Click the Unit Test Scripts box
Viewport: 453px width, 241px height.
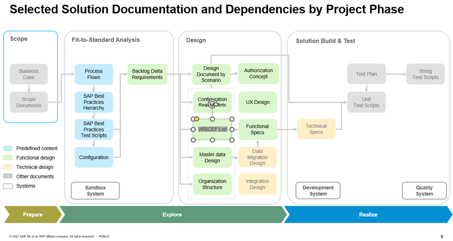click(366, 102)
